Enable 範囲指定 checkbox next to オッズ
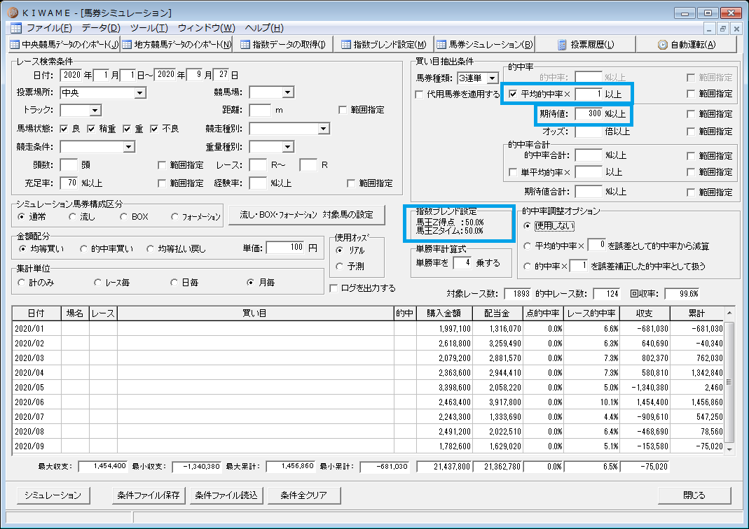 (x=691, y=132)
